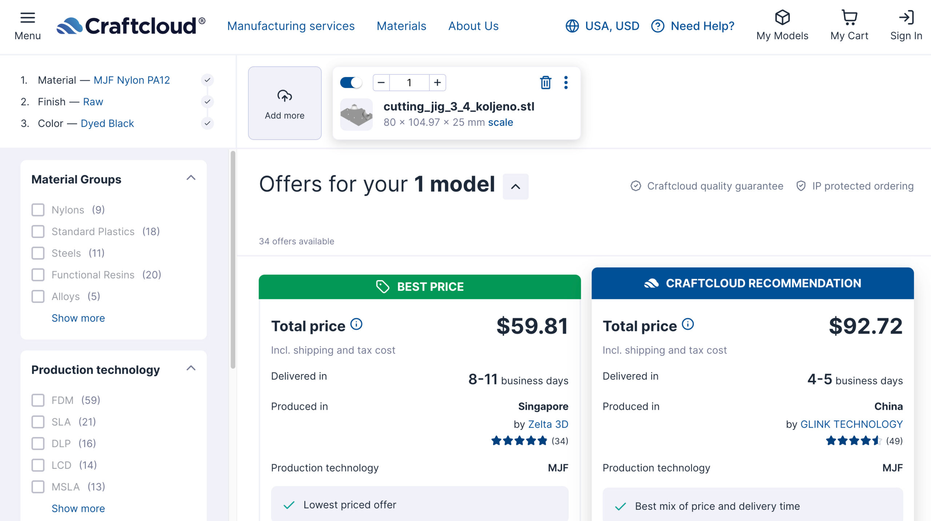Delete model with trash icon
931x521 pixels.
pyautogui.click(x=546, y=82)
